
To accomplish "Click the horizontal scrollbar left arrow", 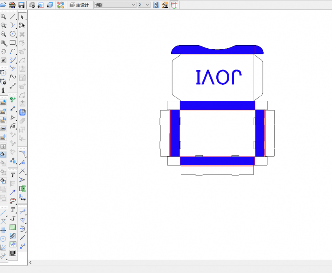I will tap(30, 262).
